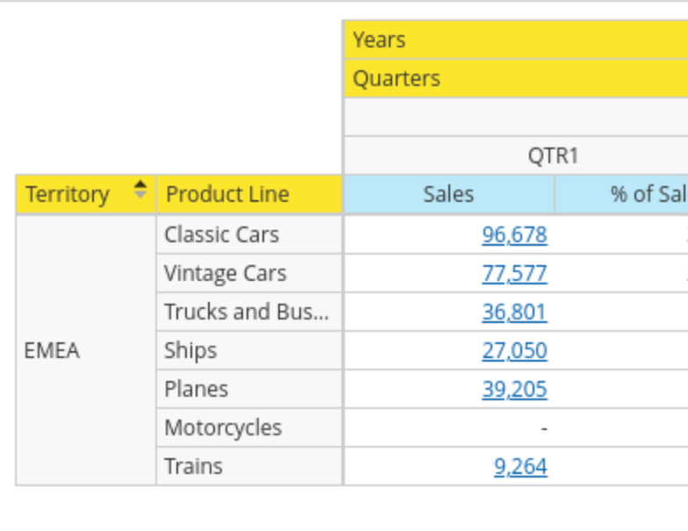Click the Sales measure header
Viewport: 688px width, 531px height.
(x=448, y=195)
